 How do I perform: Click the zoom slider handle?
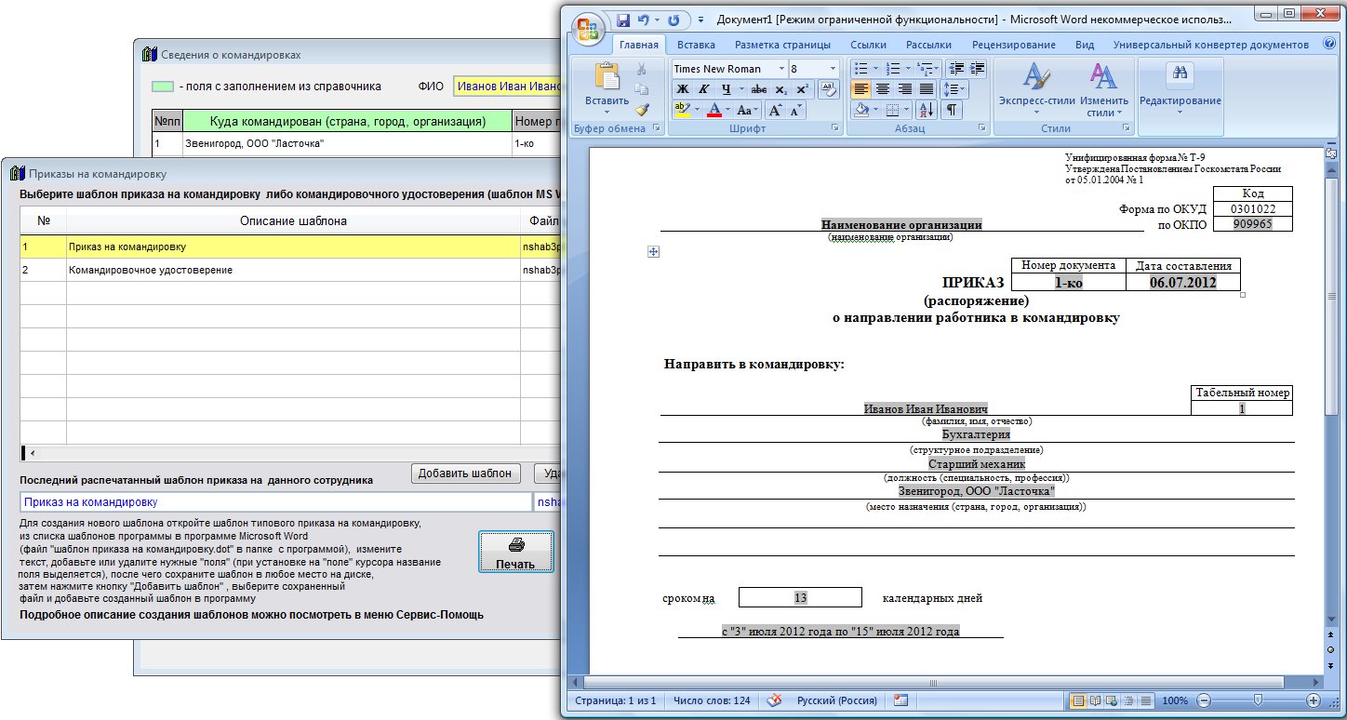pyautogui.click(x=1259, y=700)
